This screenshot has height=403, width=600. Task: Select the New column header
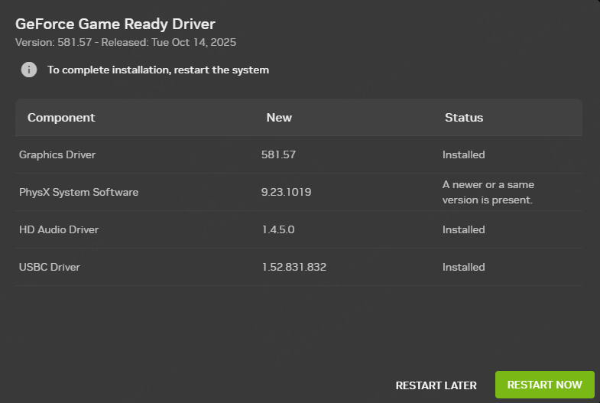point(279,118)
